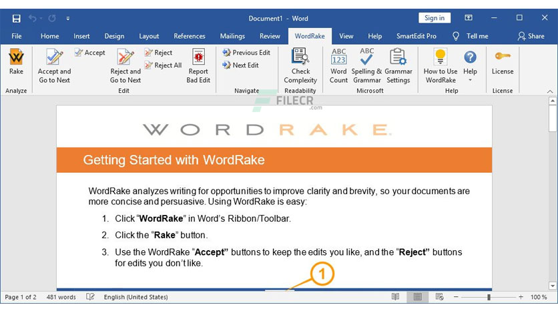Image resolution: width=558 pixels, height=323 pixels.
Task: Run Check Complexity readability tool
Action: (x=300, y=66)
